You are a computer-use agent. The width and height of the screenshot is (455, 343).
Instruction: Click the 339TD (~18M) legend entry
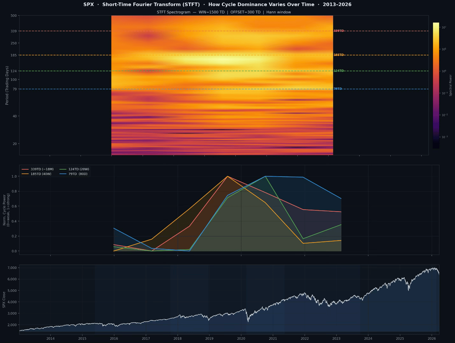pyautogui.click(x=42, y=169)
